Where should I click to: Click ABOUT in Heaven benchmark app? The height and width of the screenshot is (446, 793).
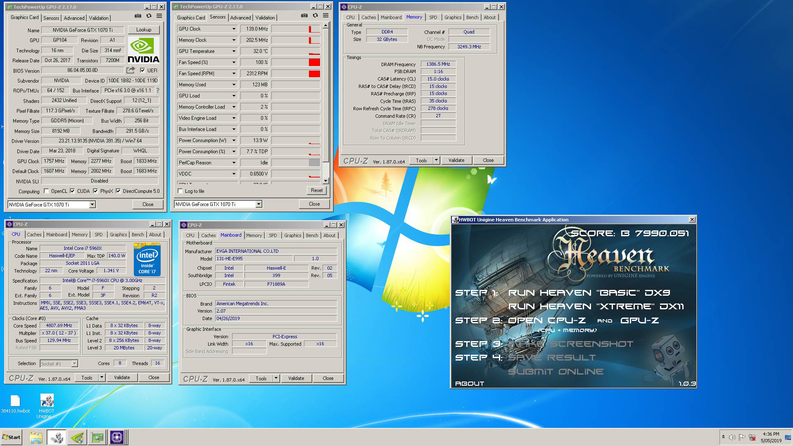[x=470, y=384]
